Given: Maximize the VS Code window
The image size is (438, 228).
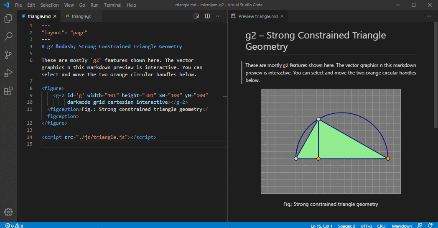Looking at the screenshot, I should point(414,5).
